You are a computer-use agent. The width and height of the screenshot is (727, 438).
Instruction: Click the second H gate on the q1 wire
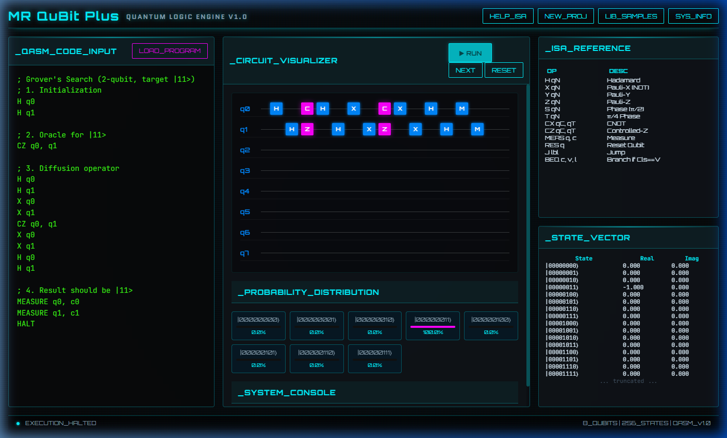(338, 129)
